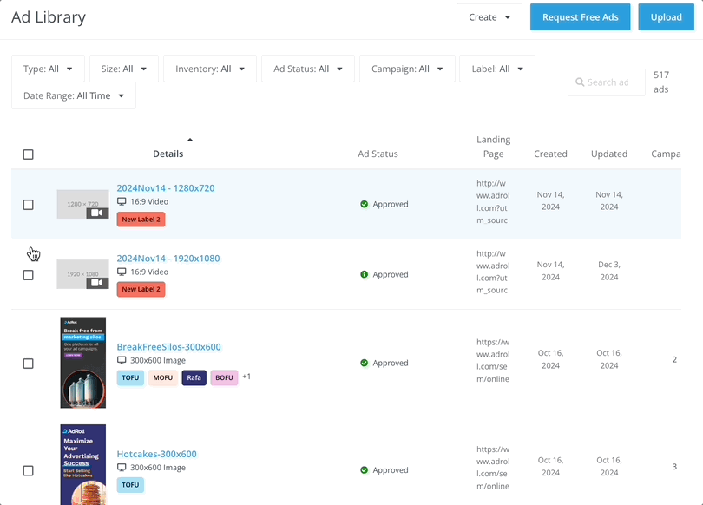Toggle the select-all checkbox in header

29,154
